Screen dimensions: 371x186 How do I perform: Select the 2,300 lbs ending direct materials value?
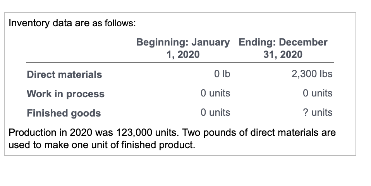point(312,74)
